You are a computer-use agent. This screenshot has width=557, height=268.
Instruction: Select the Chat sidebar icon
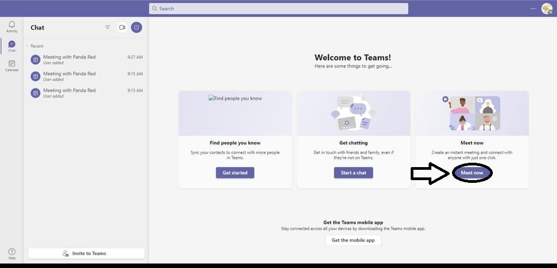pyautogui.click(x=12, y=44)
